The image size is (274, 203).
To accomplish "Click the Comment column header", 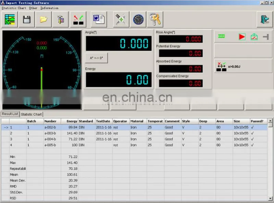I will [x=173, y=121].
